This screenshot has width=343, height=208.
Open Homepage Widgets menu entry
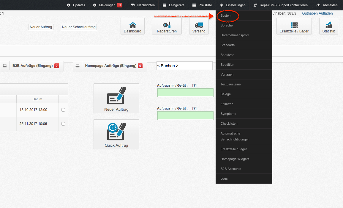244,159
